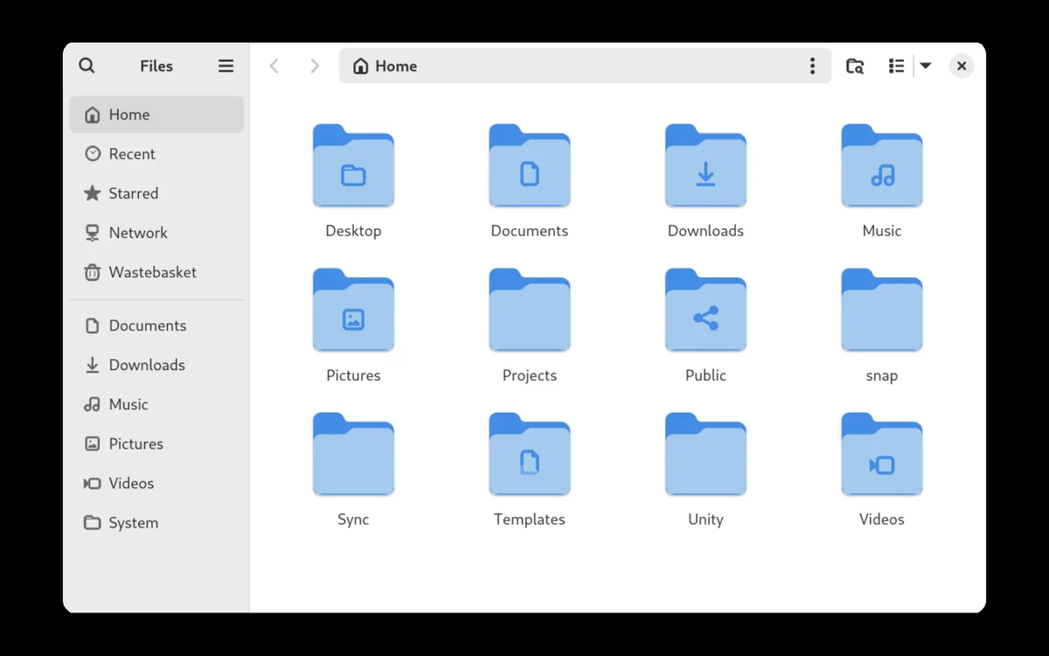Open Documents bookmark in sidebar
The height and width of the screenshot is (656, 1049).
[x=156, y=325]
